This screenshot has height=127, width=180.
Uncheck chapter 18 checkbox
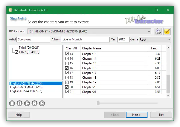67,78
